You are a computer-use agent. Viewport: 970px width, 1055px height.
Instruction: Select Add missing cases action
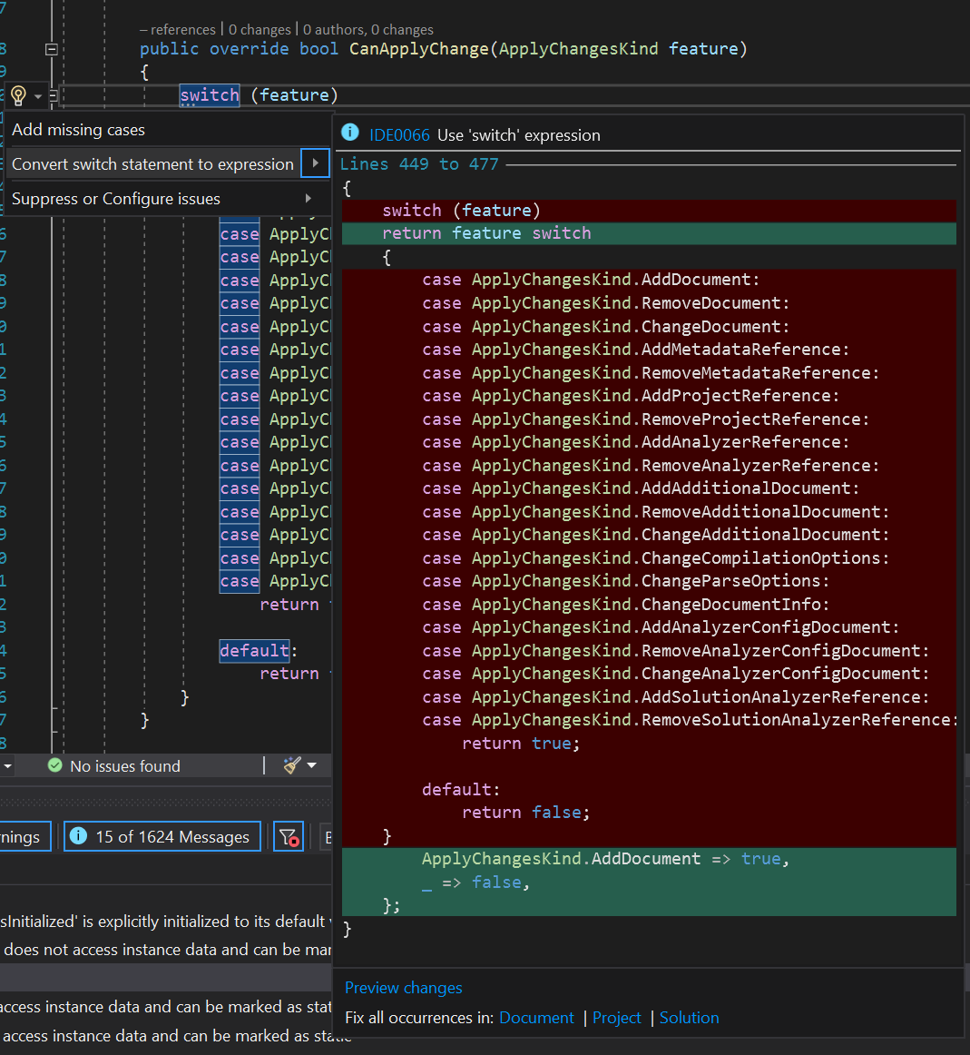tap(79, 130)
